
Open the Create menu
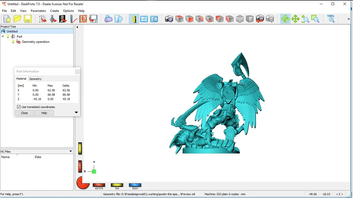[x=55, y=11]
